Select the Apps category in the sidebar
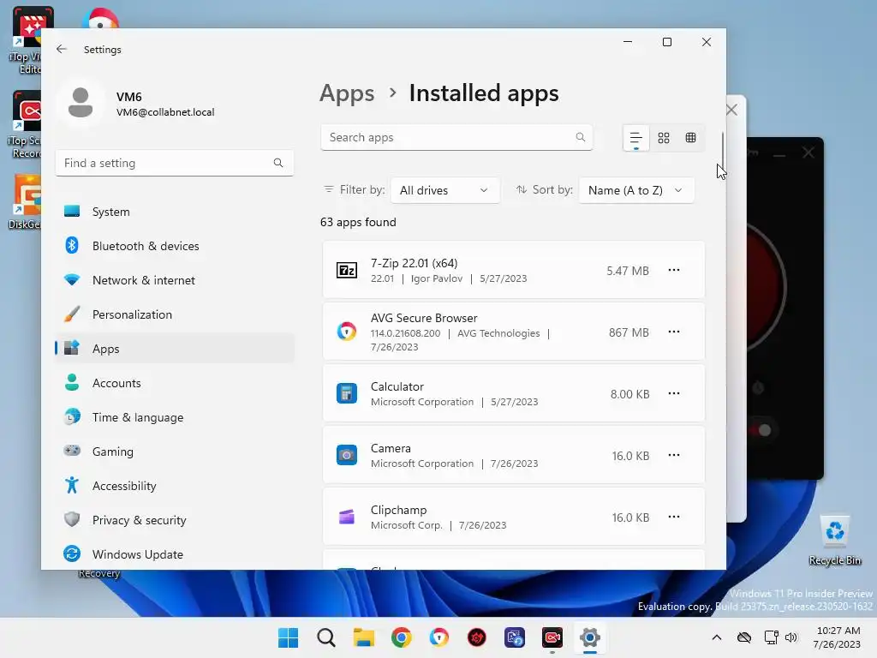Image resolution: width=877 pixels, height=658 pixels. [175, 349]
